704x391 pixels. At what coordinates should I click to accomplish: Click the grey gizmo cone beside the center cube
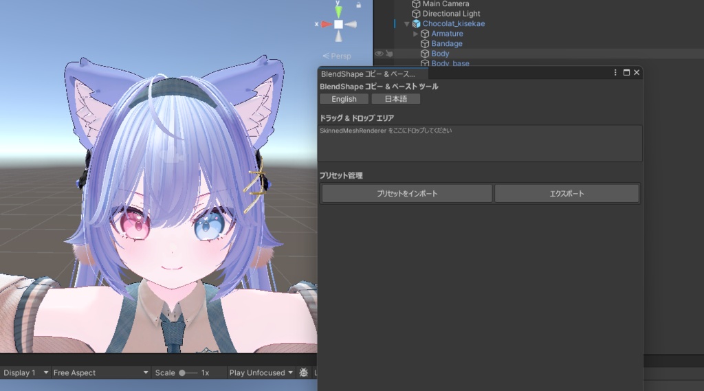tap(351, 24)
